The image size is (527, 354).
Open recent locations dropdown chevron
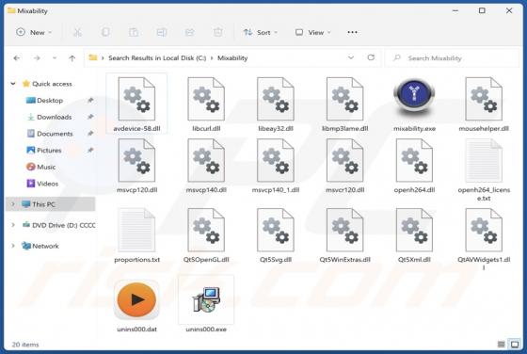tap(55, 58)
